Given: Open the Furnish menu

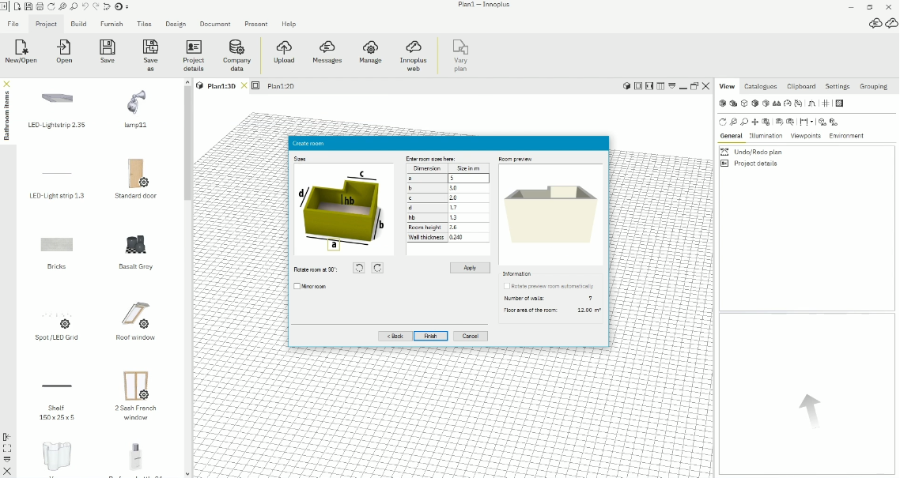Looking at the screenshot, I should [x=111, y=24].
